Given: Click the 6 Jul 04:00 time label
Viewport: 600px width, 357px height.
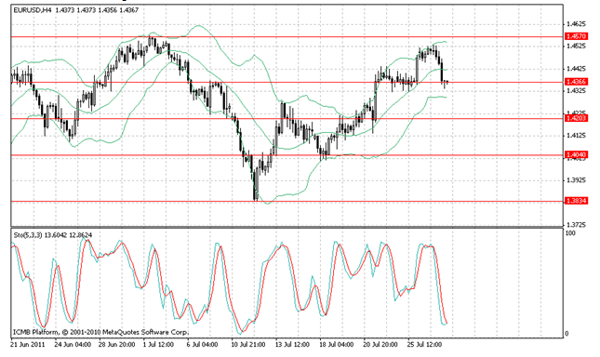Looking at the screenshot, I should pyautogui.click(x=202, y=344).
